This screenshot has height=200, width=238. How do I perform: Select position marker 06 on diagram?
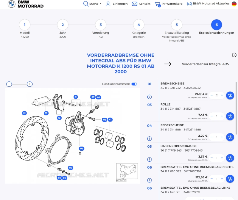(x=82, y=149)
